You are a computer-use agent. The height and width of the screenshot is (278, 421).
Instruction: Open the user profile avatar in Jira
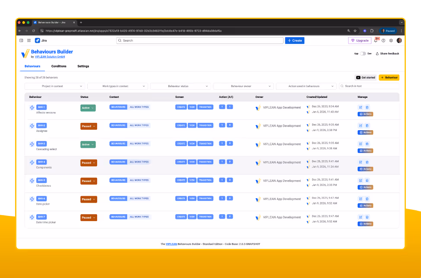(x=399, y=41)
